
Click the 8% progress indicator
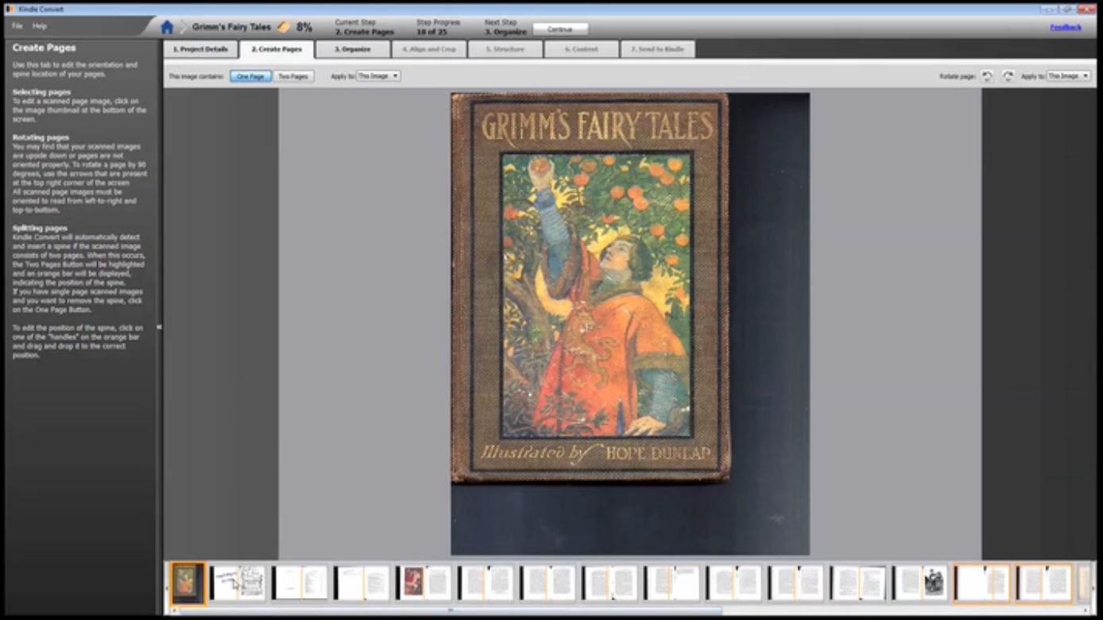[x=304, y=27]
